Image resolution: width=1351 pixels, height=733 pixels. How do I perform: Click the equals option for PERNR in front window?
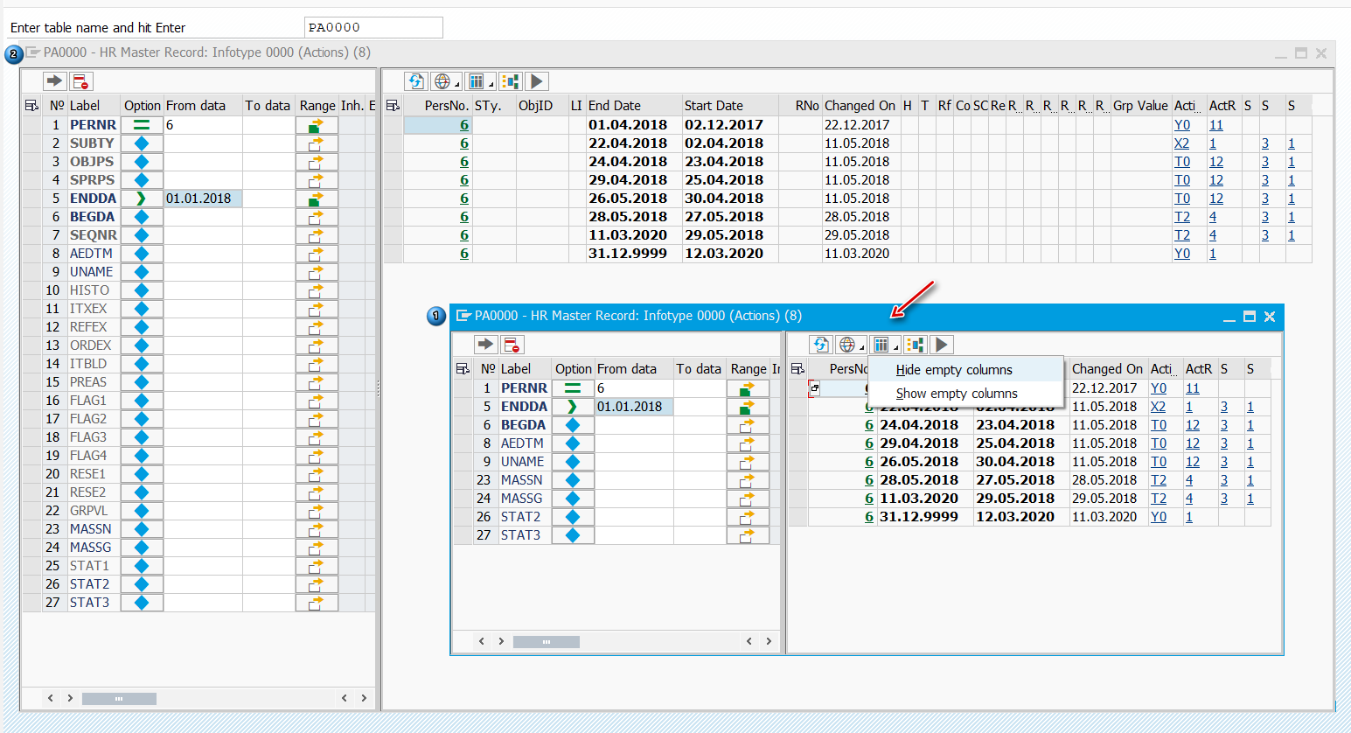click(x=573, y=388)
